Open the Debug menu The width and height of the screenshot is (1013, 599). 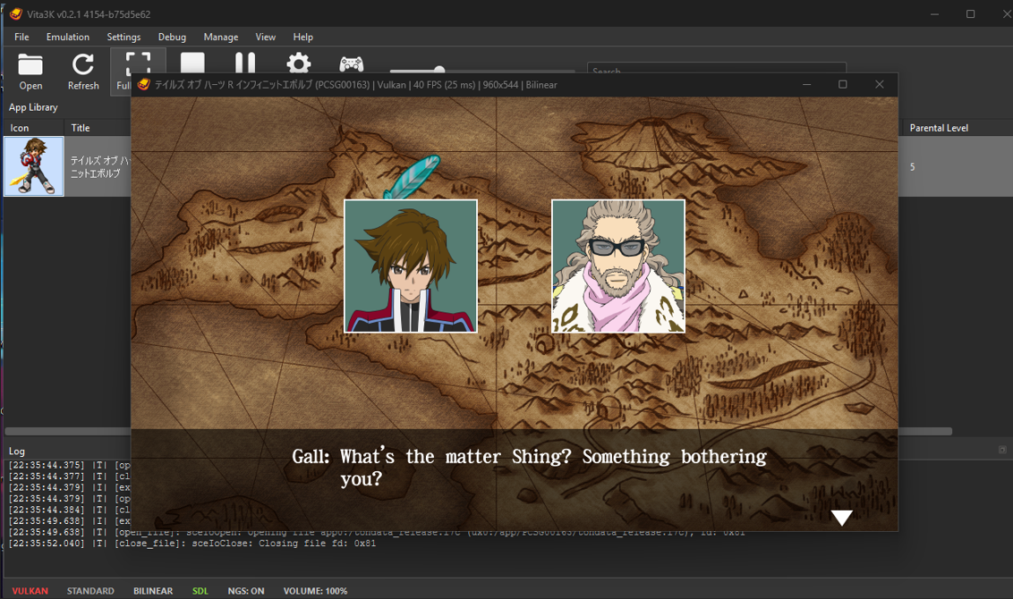(172, 37)
